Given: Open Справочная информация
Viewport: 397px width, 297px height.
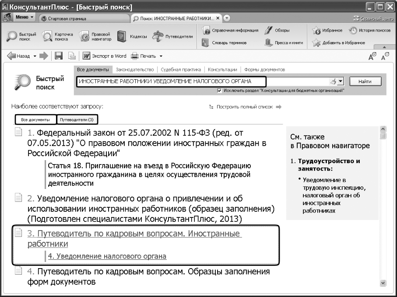Looking at the screenshot, I should [x=230, y=30].
